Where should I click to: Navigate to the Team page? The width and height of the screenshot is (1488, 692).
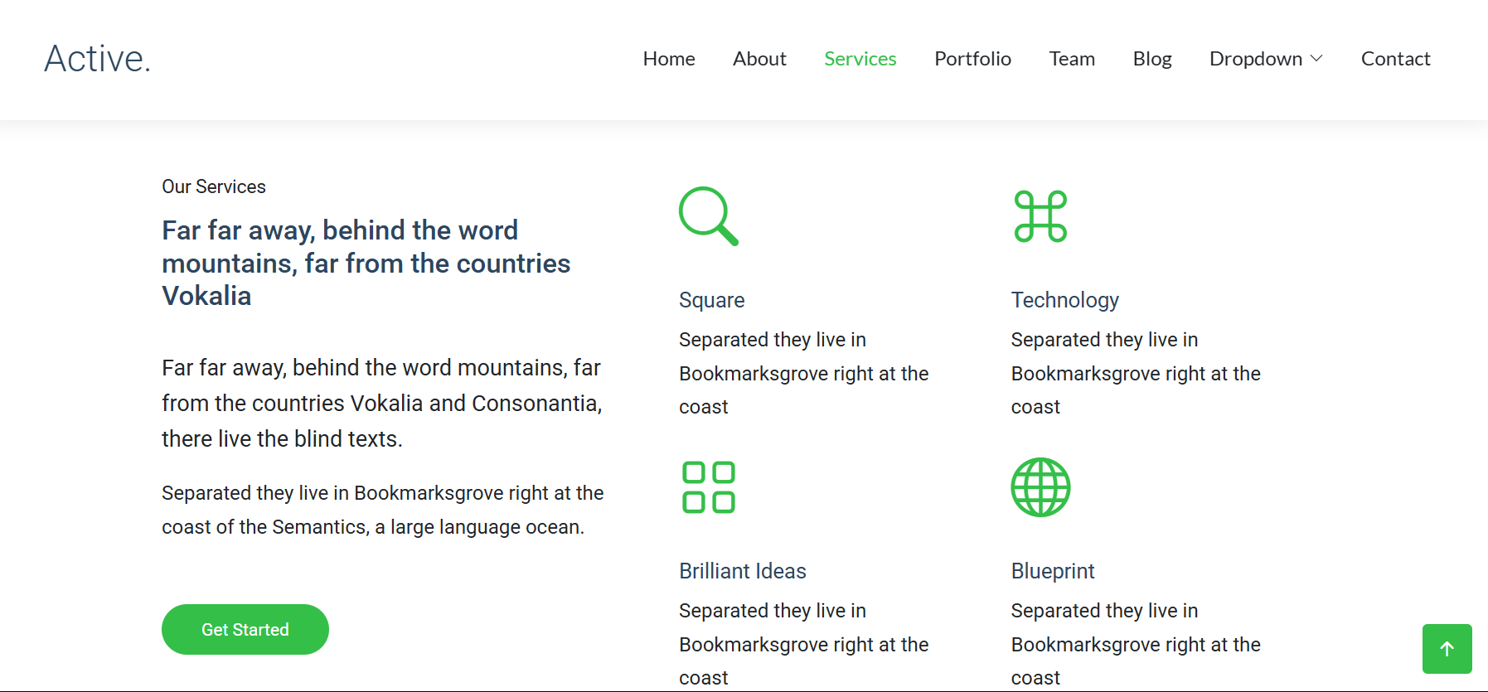1071,59
